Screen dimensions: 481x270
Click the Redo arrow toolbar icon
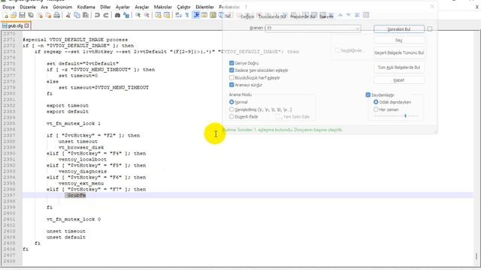(x=106, y=15)
